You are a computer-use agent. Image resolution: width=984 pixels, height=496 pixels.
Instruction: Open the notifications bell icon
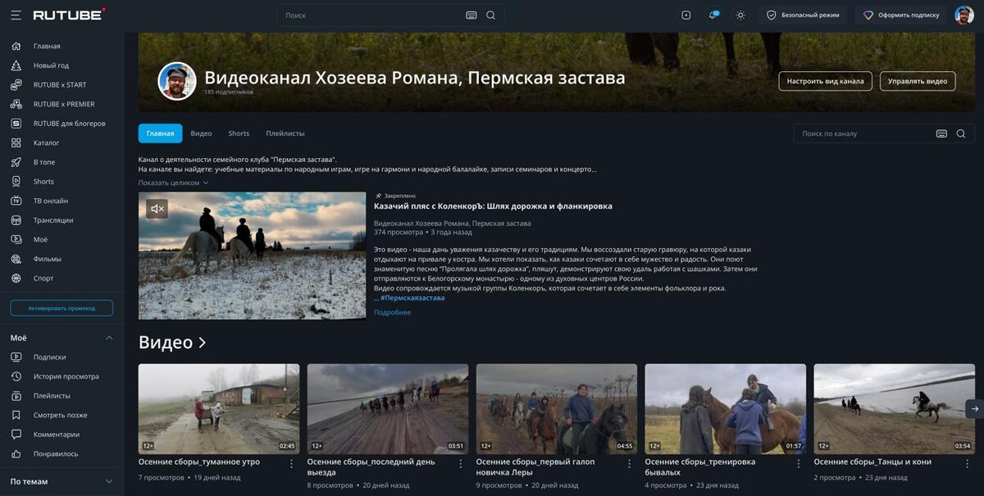pyautogui.click(x=713, y=15)
